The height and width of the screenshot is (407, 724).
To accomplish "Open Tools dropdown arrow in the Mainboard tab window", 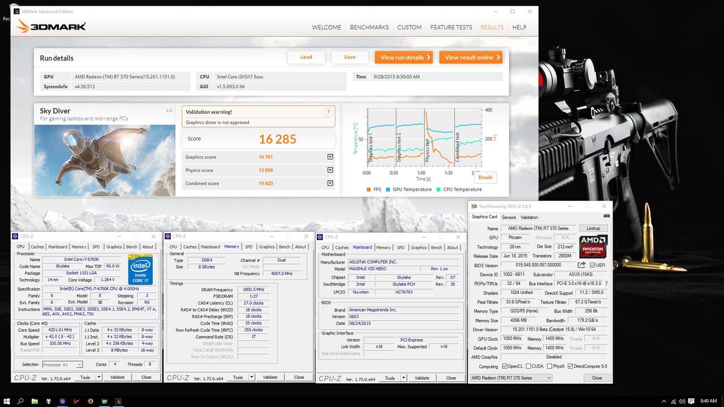I will [x=404, y=378].
